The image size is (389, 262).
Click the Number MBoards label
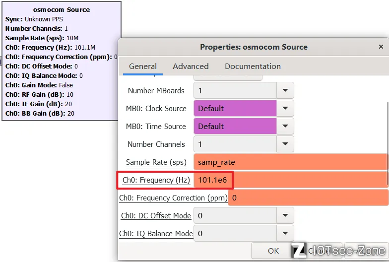click(x=156, y=90)
